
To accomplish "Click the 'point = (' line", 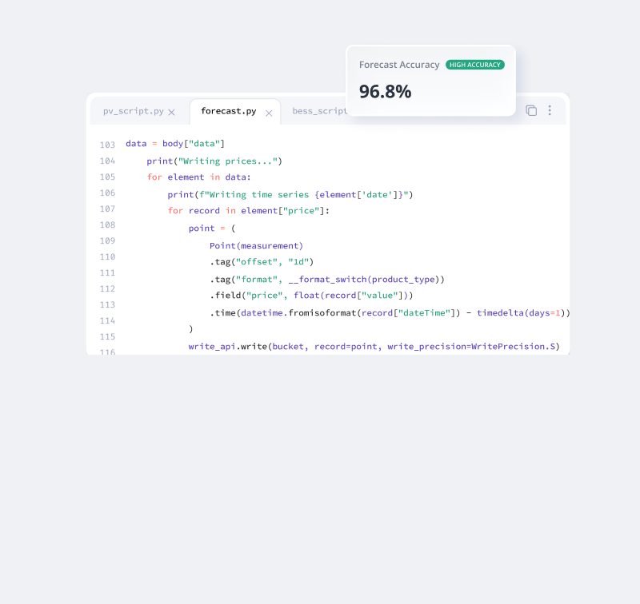I will [212, 228].
